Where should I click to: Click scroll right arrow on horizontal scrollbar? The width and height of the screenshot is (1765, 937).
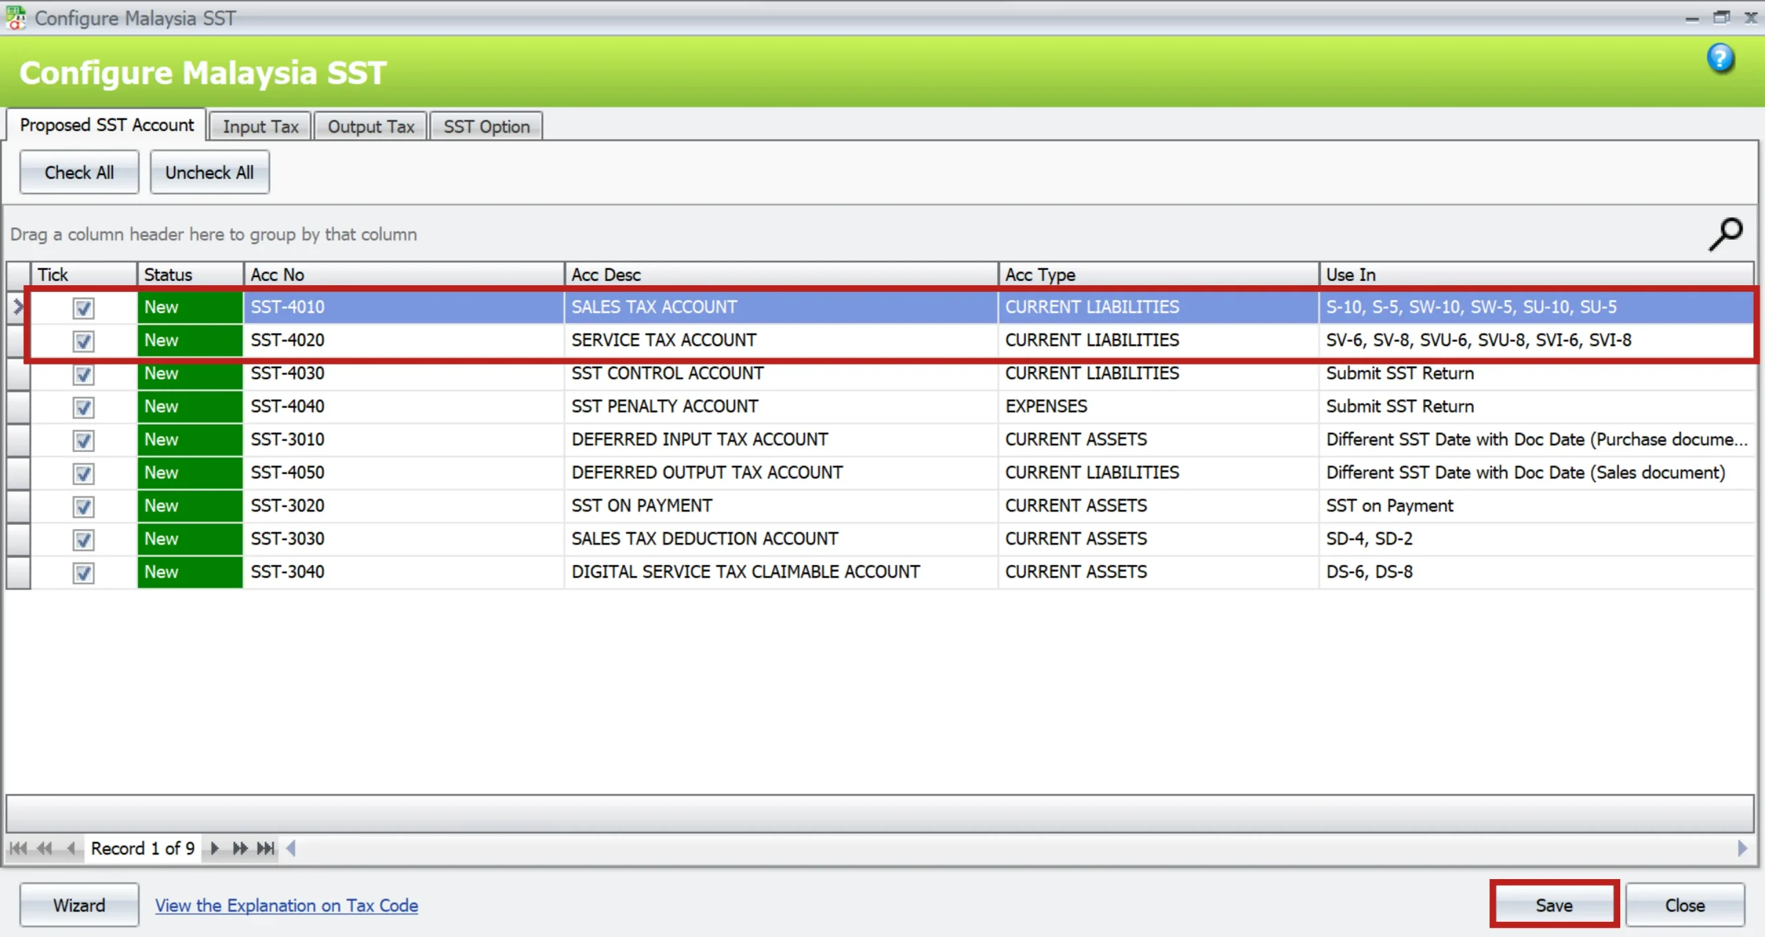[x=1743, y=848]
